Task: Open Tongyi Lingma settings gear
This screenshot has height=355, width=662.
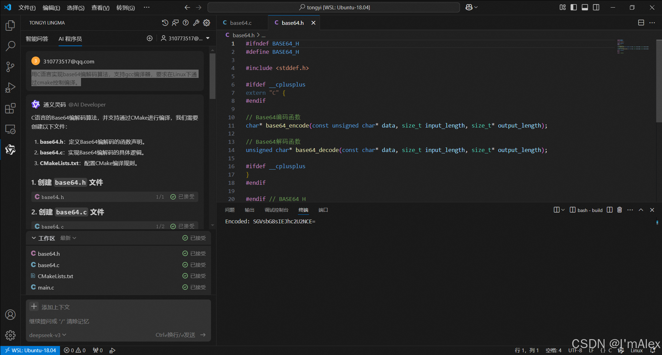Action: point(207,23)
